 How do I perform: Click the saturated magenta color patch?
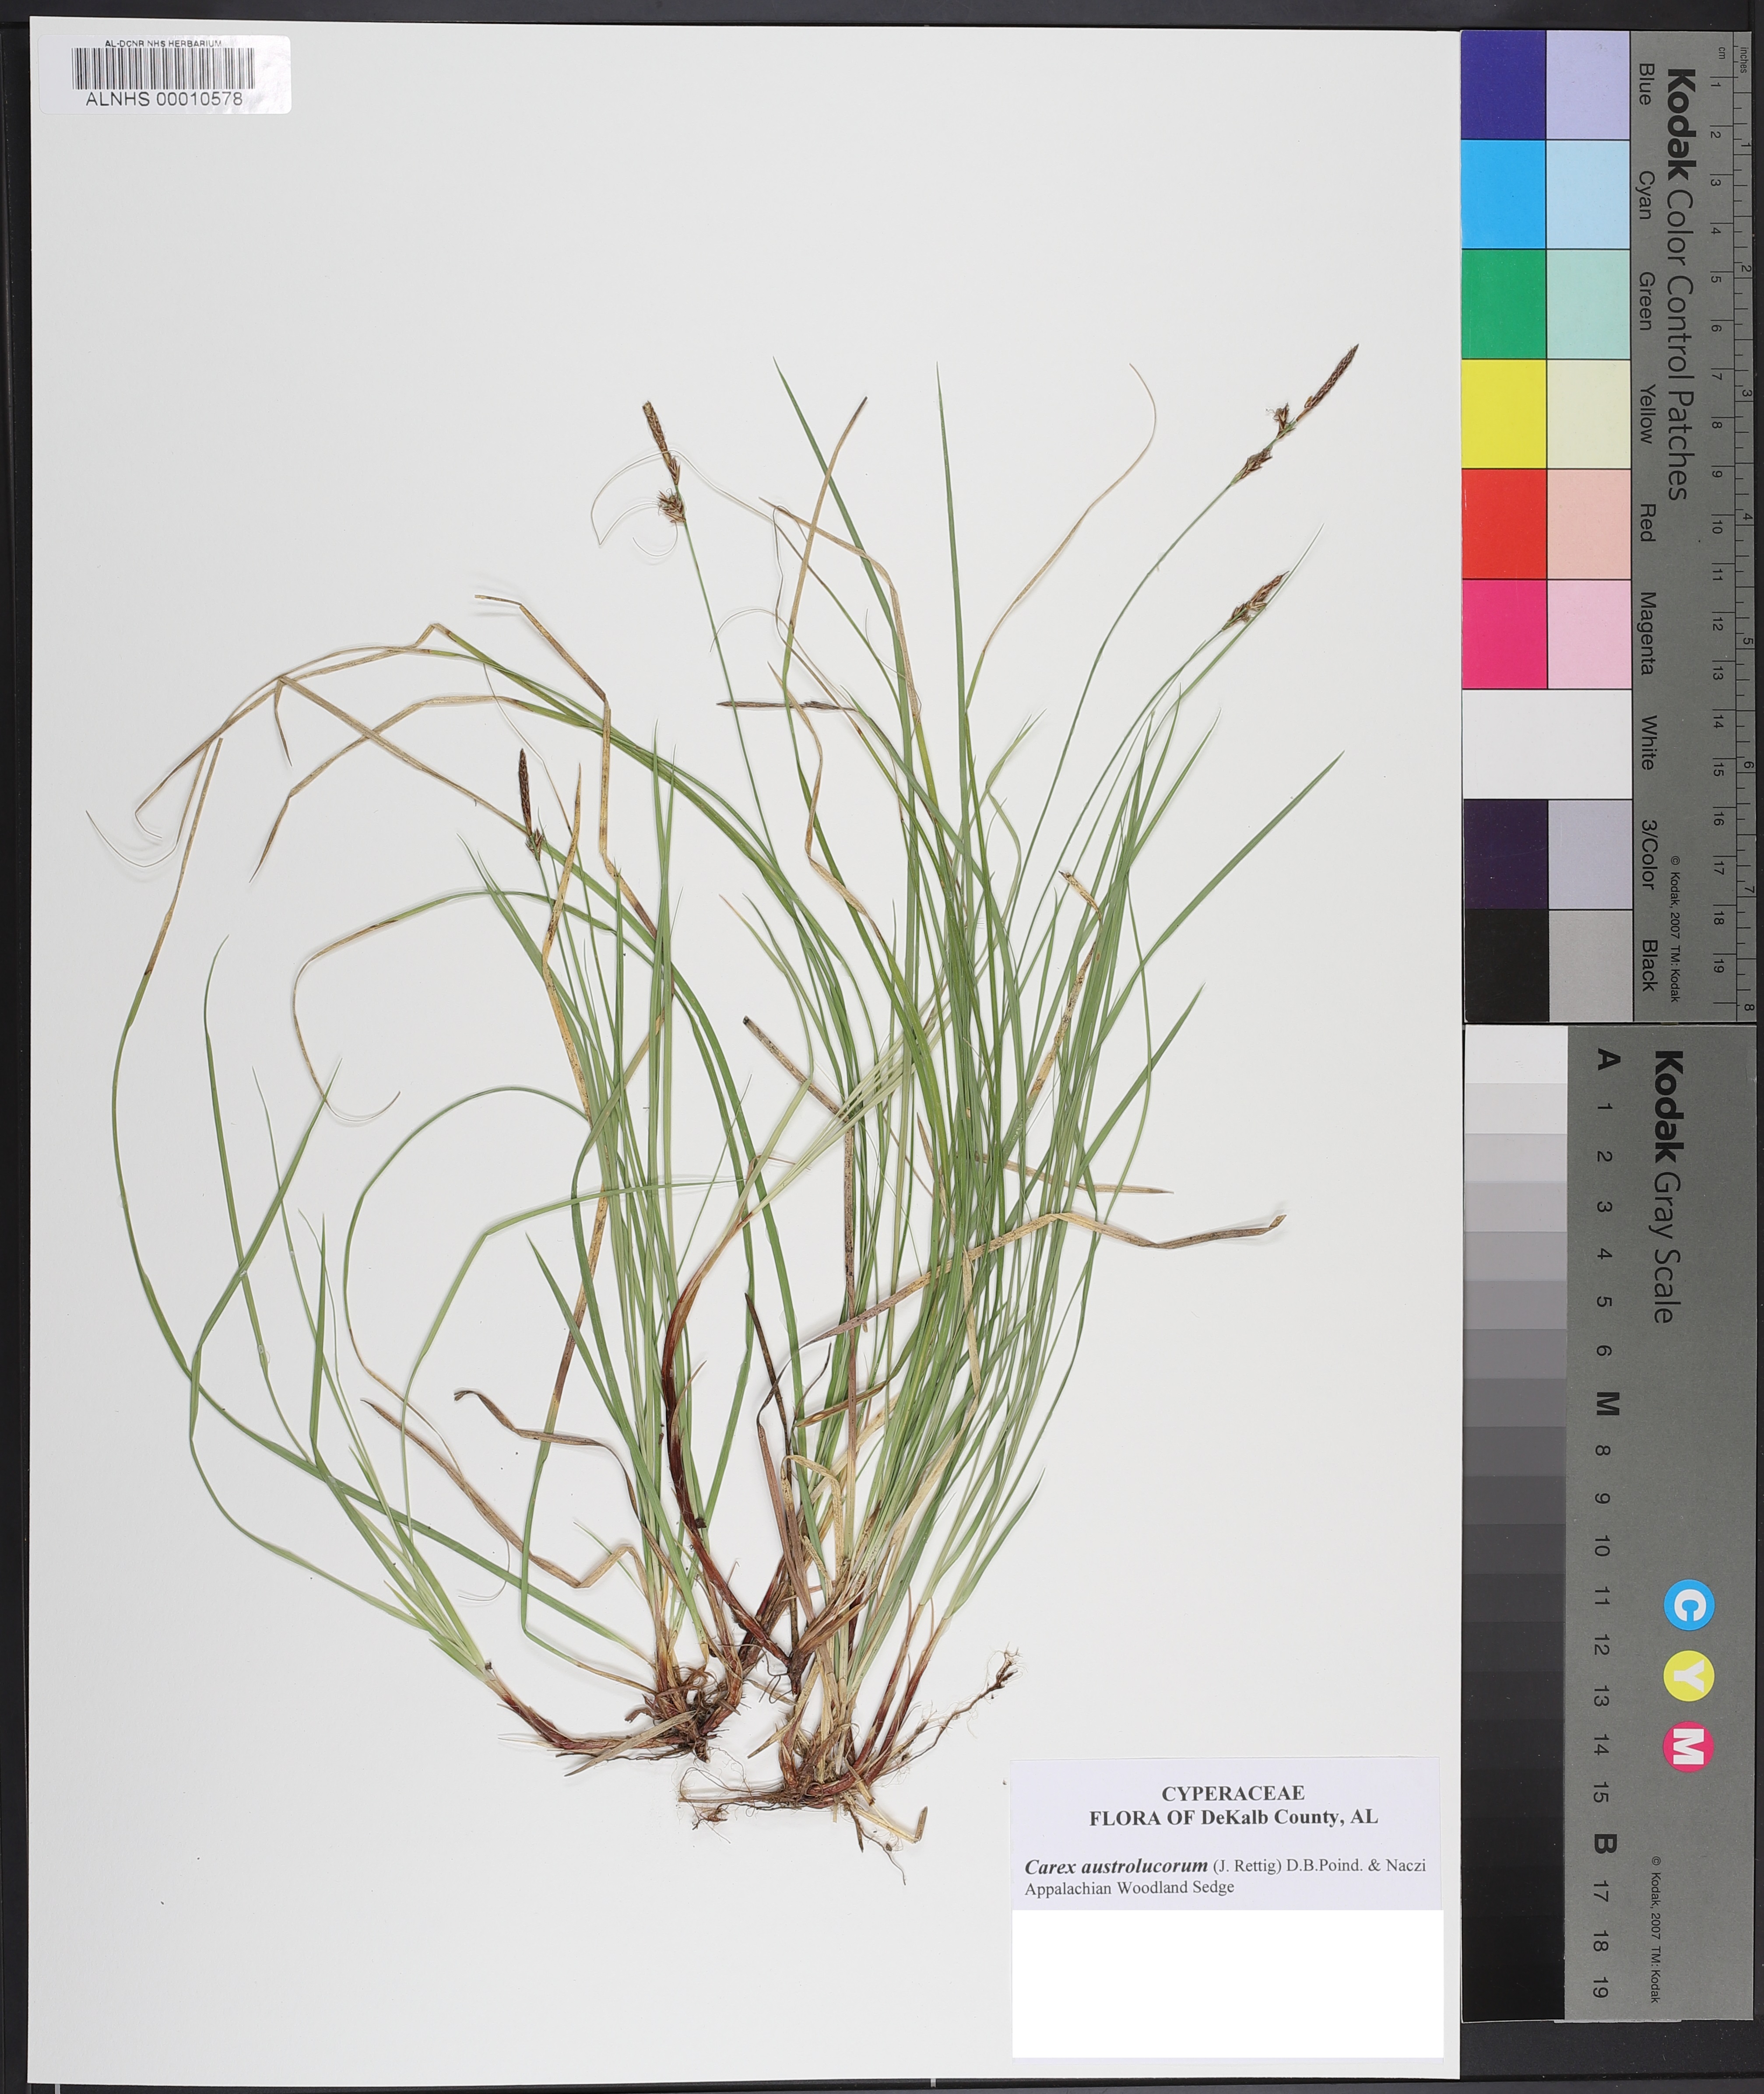tap(1503, 634)
